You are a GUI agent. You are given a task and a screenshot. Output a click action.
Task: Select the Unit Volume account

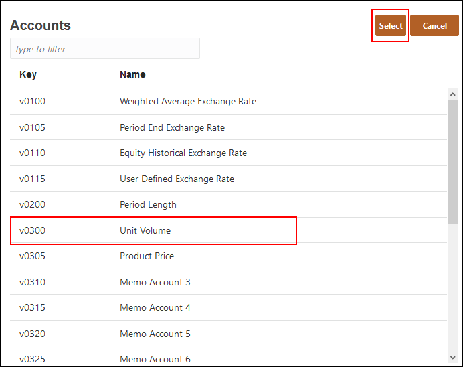pos(228,230)
